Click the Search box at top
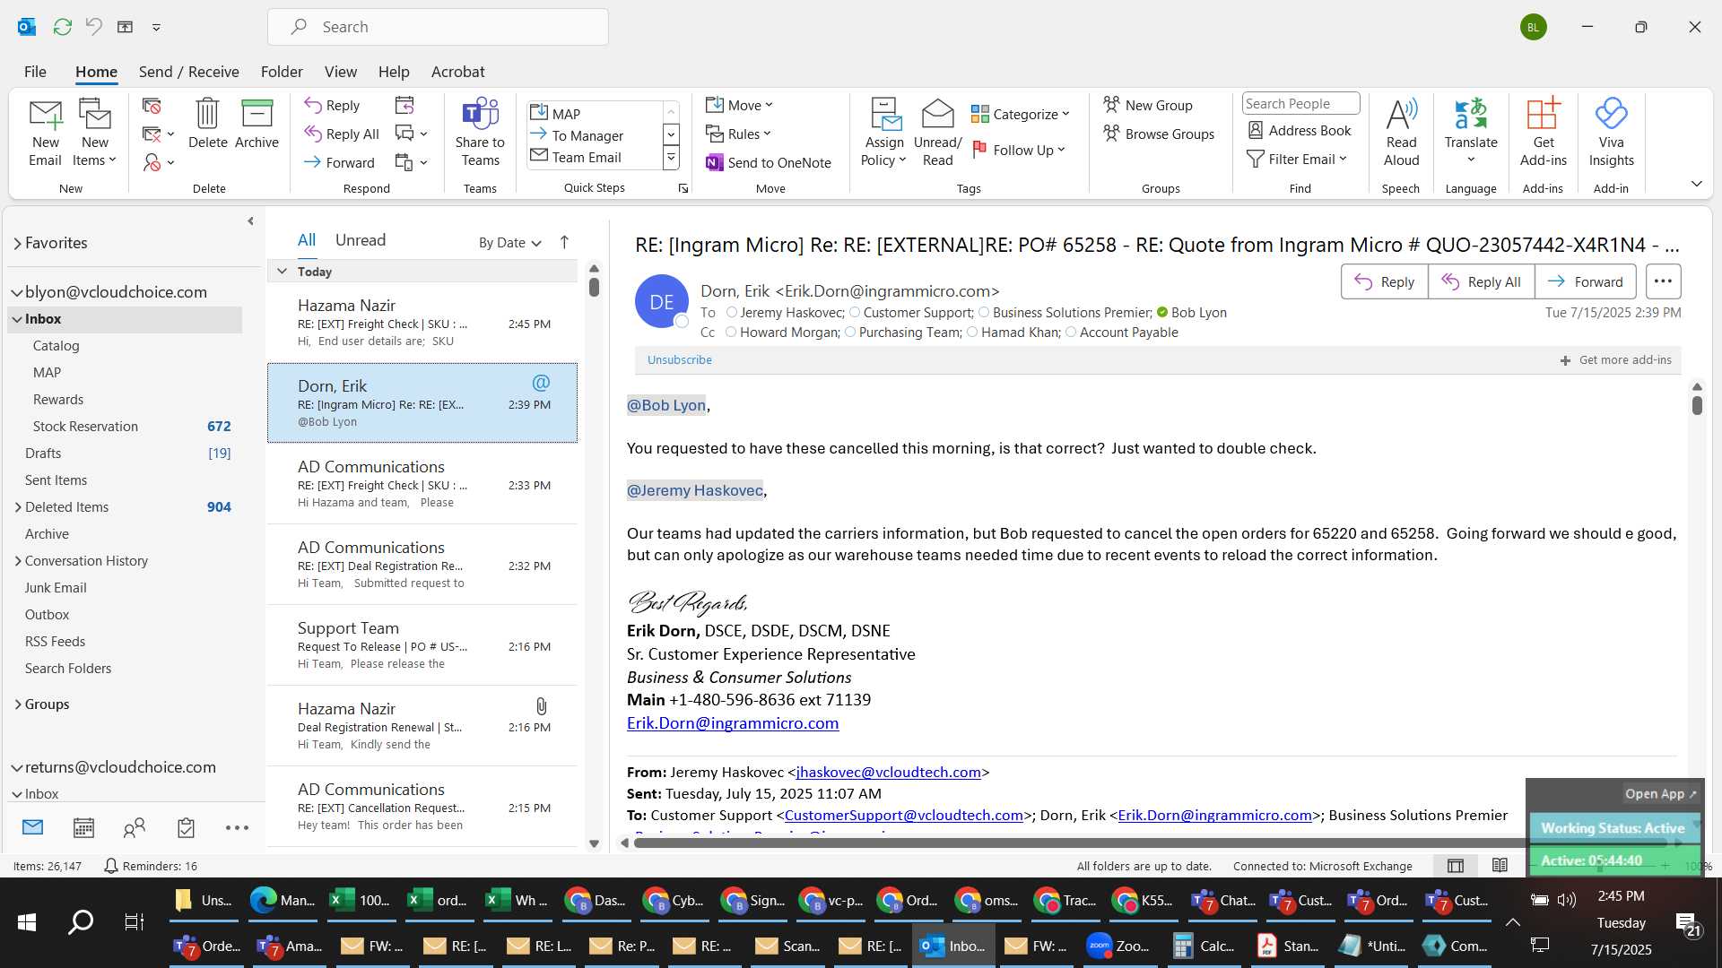The height and width of the screenshot is (968, 1722). [x=438, y=27]
